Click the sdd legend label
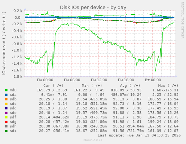This screenshot has width=186, height=144. pyautogui.click(x=13, y=108)
